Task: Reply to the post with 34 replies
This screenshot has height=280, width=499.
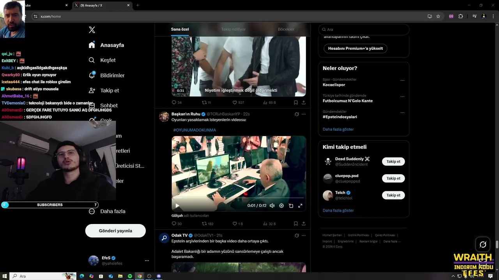Action: tap(177, 103)
